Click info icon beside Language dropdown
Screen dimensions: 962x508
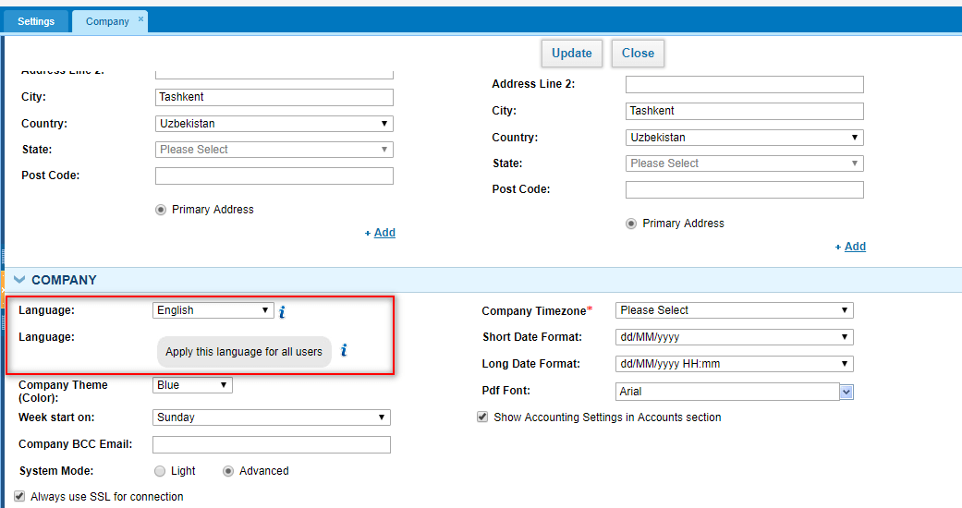click(x=282, y=311)
